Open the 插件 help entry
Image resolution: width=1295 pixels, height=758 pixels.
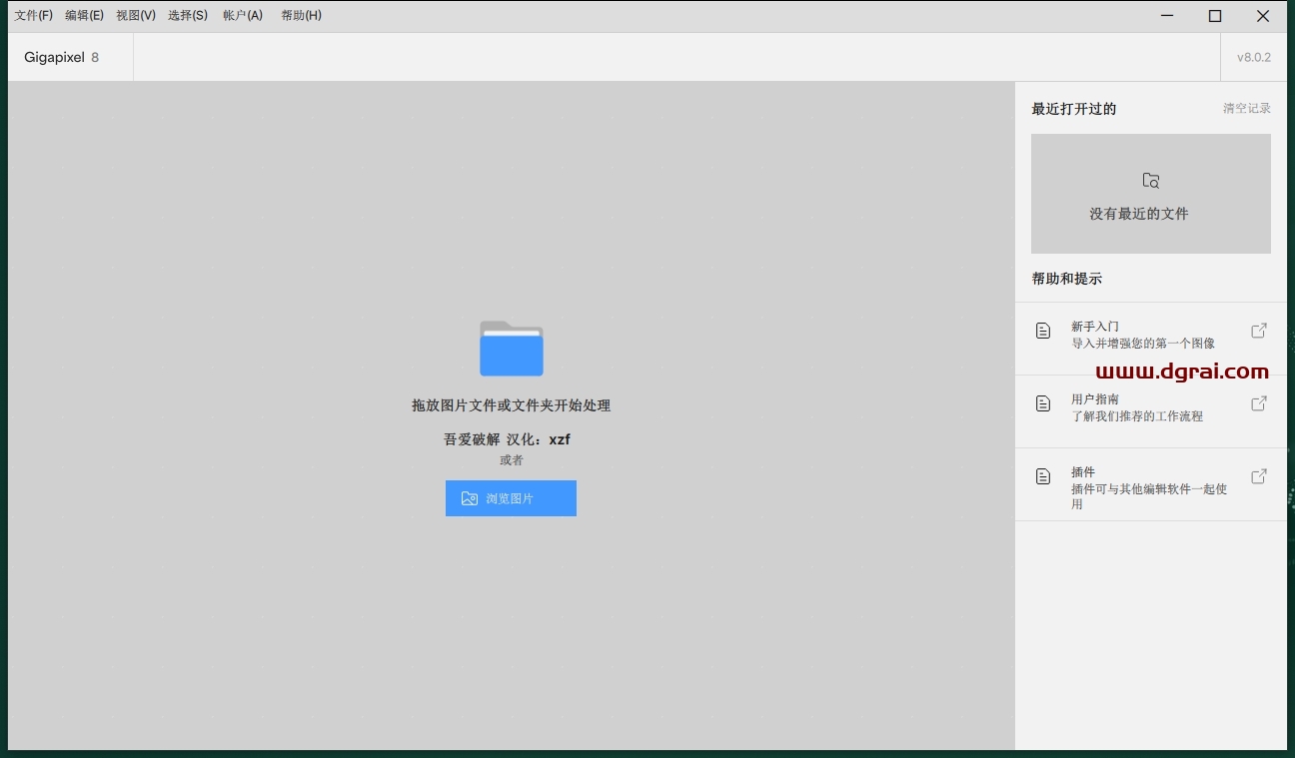pyautogui.click(x=1151, y=484)
